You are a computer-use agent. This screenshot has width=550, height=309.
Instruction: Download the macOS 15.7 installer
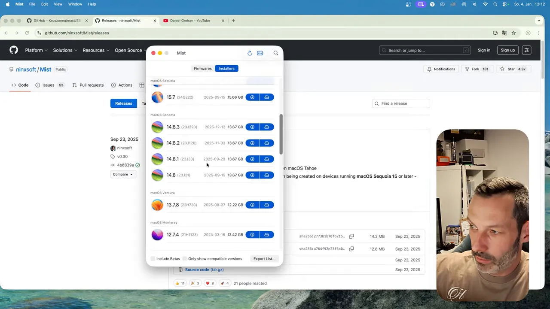252,97
